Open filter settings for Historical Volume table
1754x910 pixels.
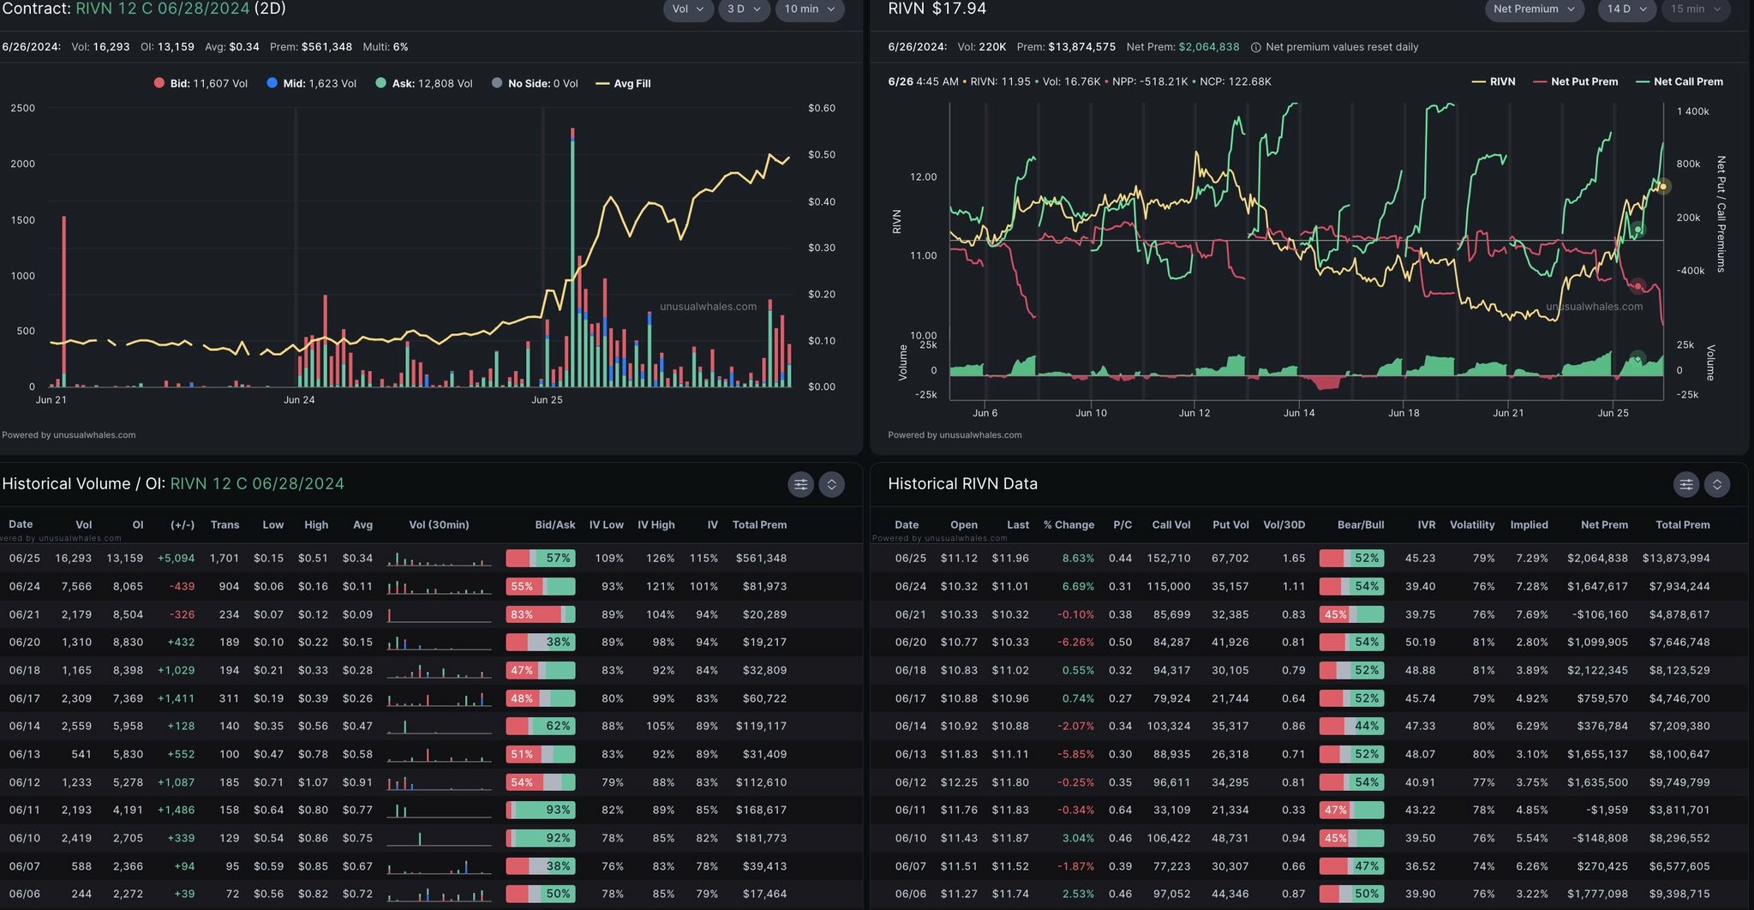800,484
